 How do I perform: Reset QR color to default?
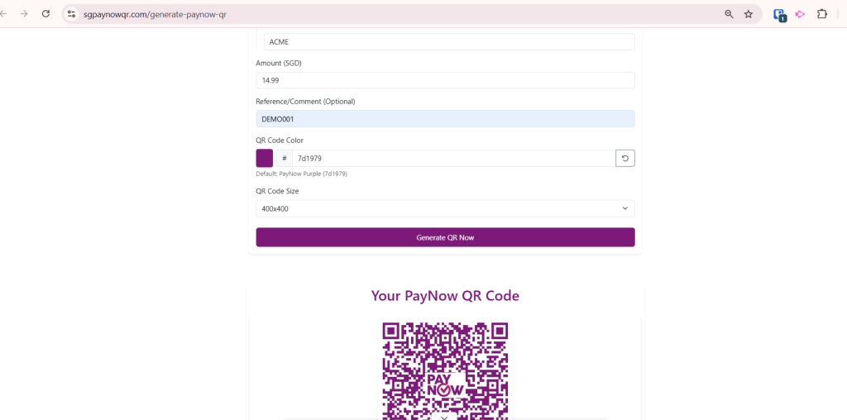[625, 158]
